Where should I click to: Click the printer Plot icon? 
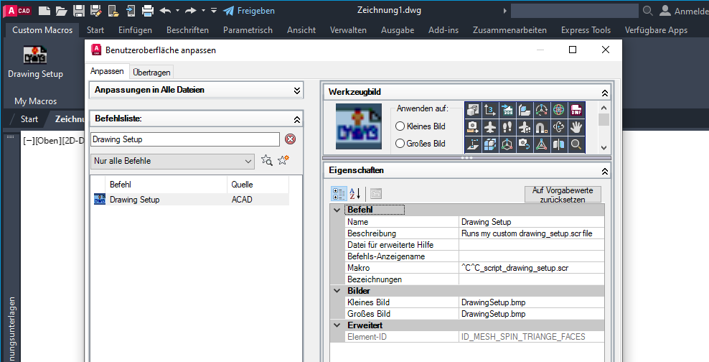click(148, 10)
